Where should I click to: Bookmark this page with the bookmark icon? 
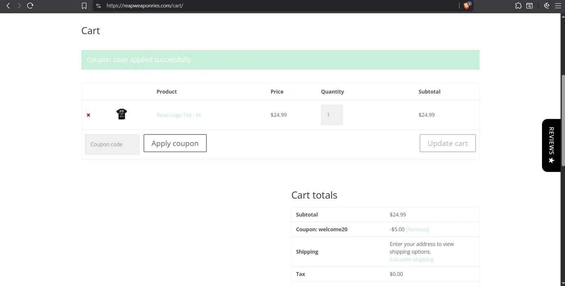click(x=84, y=6)
